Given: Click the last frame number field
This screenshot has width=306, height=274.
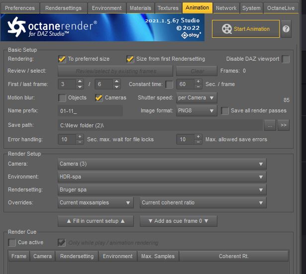Looking at the screenshot, I should (104, 84).
